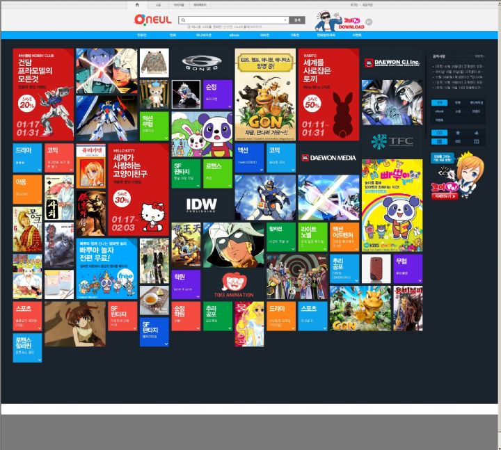Viewport: 501px width, 450px height.
Task: Expand the green 액션 무협 tile chevron
Action: coord(166,138)
